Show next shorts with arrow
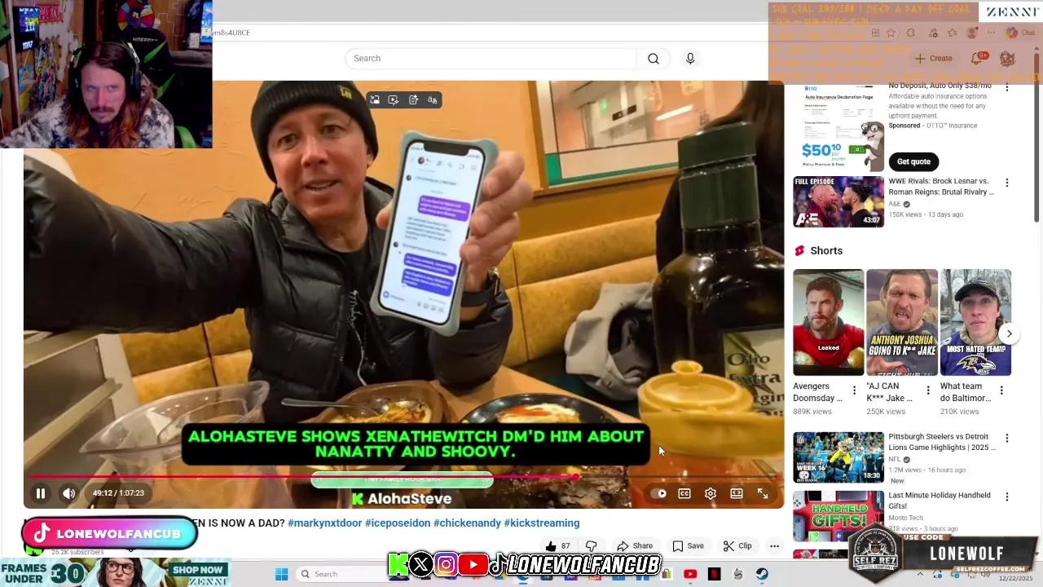Screen dimensions: 1043x587 (x=1009, y=333)
